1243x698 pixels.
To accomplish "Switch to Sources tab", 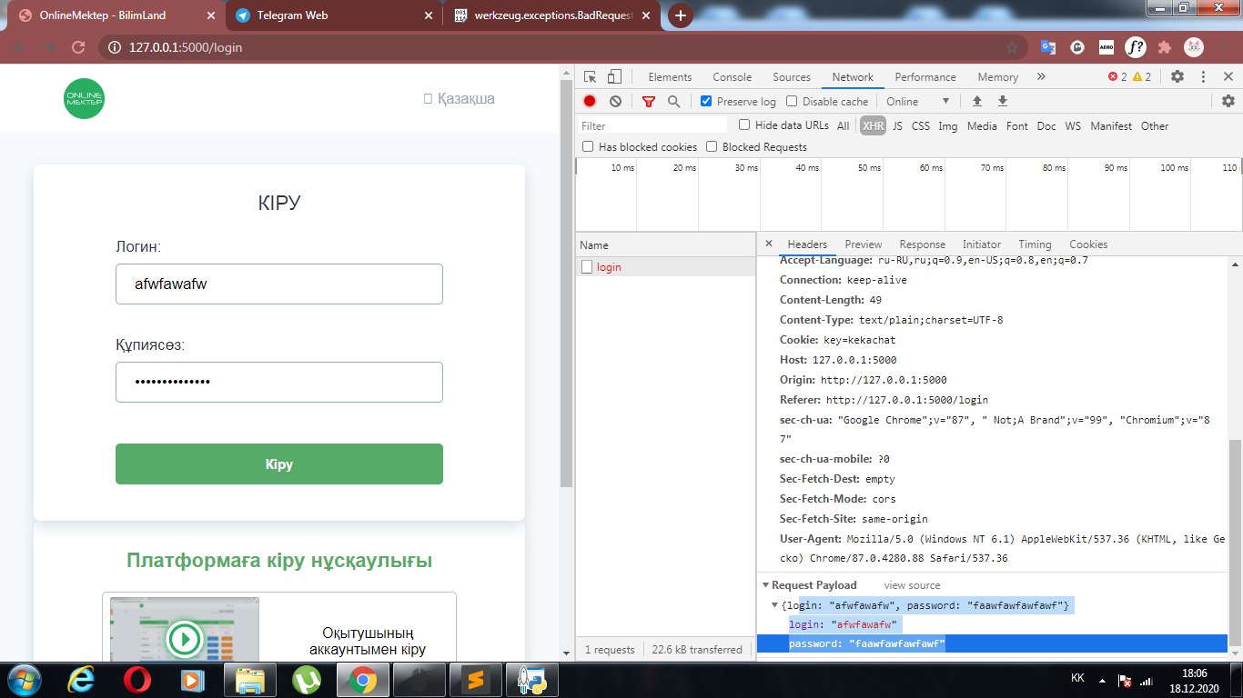I will point(792,77).
